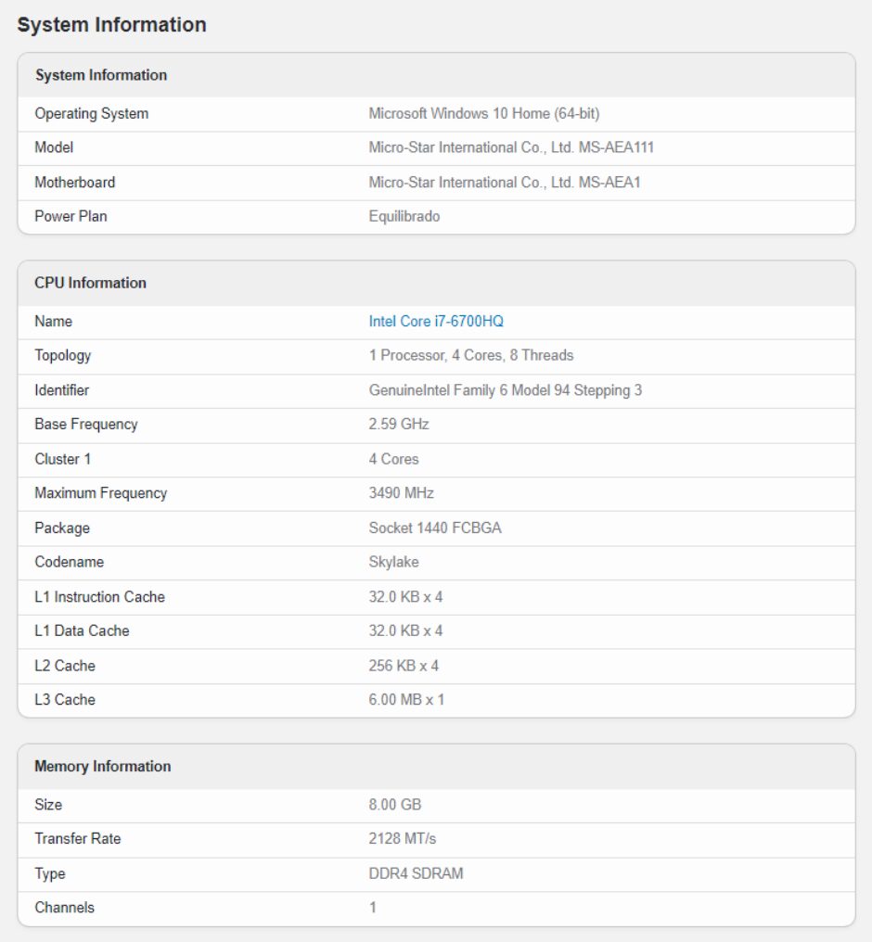Select the '2128 MT/s' transfer rate value
872x942 pixels.
[402, 839]
